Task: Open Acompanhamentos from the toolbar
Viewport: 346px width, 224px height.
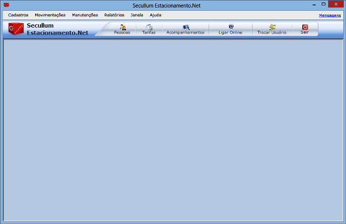Action: point(186,28)
